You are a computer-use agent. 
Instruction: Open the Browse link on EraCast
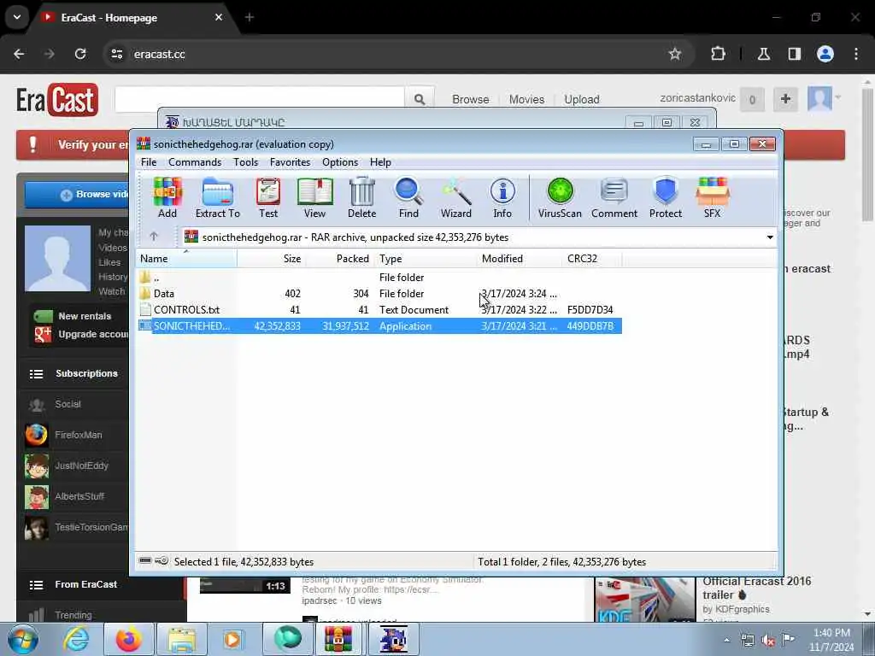[x=471, y=99]
